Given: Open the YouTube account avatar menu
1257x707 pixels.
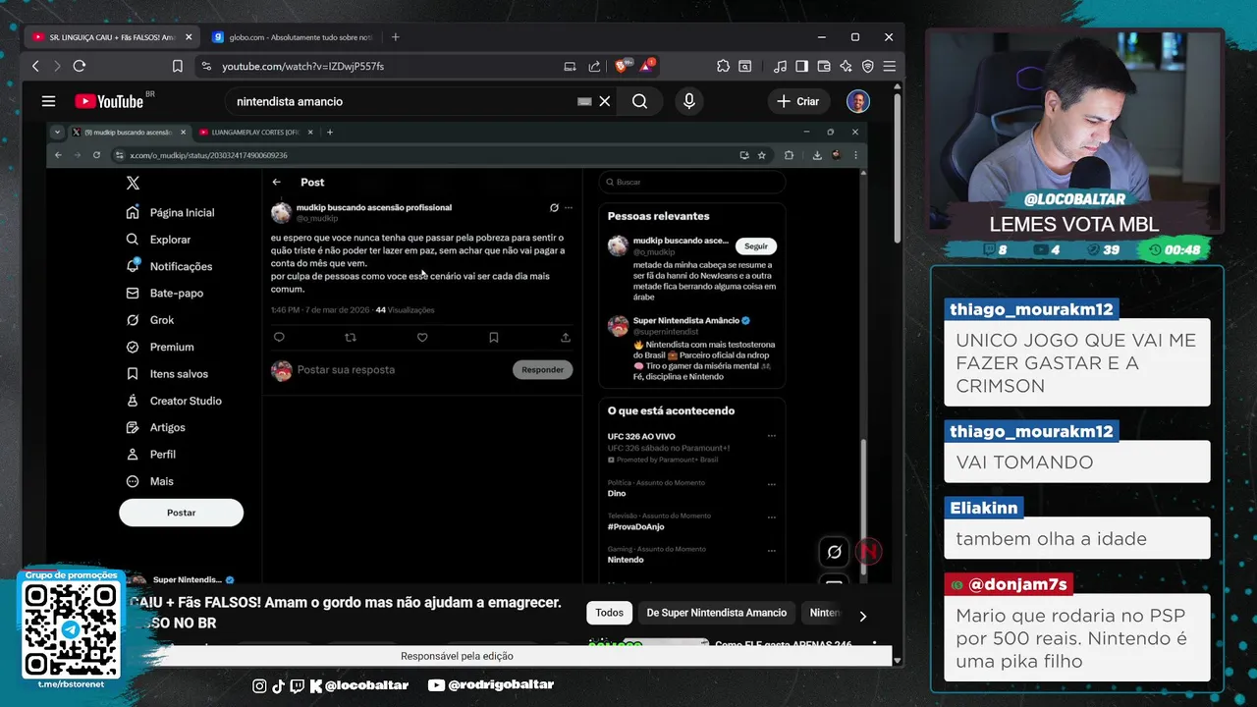Looking at the screenshot, I should point(858,101).
